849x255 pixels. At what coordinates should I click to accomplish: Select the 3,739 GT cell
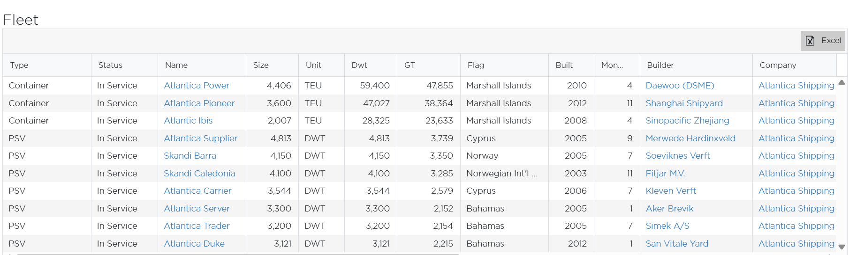tap(429, 138)
